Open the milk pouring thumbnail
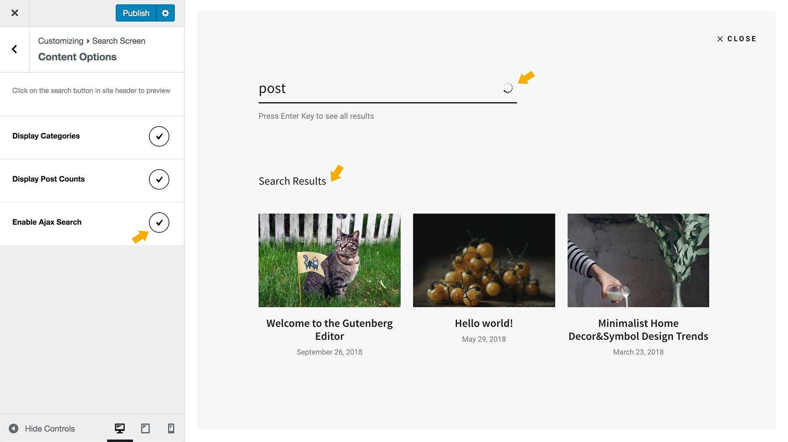Viewport: 788px width, 442px height. tap(638, 260)
